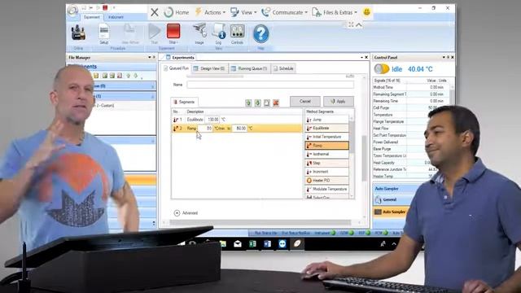Click the Equilibrate temperature value field
Viewport: 521px width, 293px height.
tap(212, 120)
